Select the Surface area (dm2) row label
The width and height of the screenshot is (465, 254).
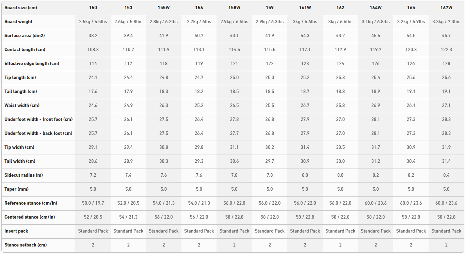click(25, 35)
